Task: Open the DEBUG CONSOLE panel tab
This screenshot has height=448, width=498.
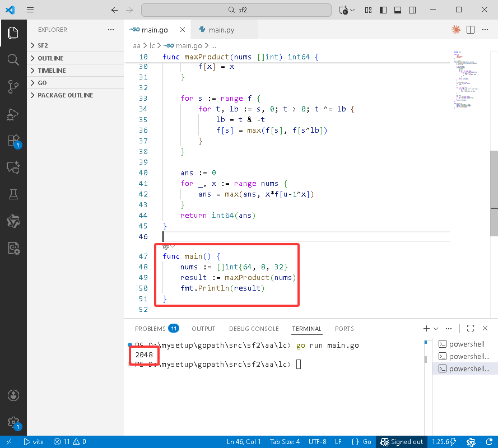Action: coord(254,329)
